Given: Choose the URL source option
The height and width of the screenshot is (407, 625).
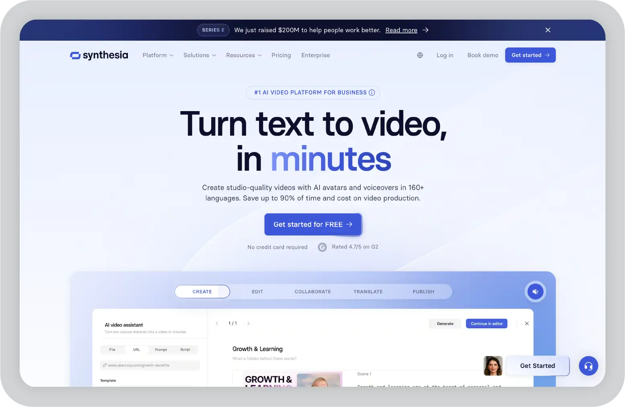Looking at the screenshot, I should click(x=137, y=350).
